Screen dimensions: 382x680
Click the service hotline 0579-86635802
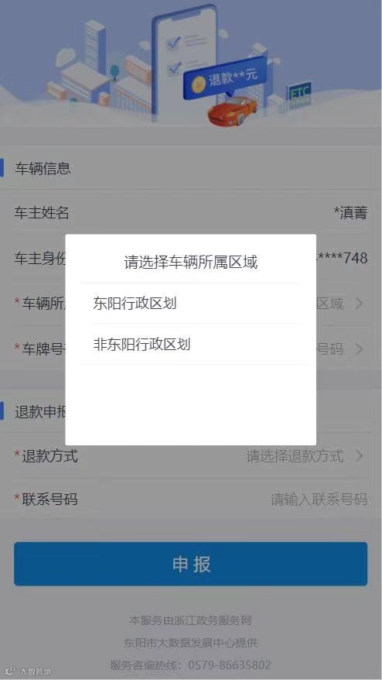(x=230, y=665)
